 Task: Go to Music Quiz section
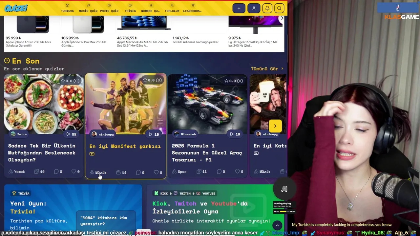click(x=88, y=8)
